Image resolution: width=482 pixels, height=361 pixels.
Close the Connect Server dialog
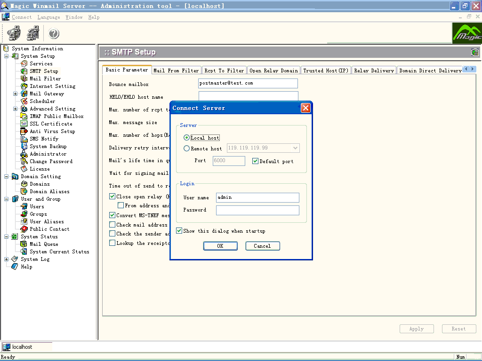[x=305, y=108]
